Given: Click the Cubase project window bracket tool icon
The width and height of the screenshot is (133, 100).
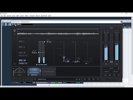Looking at the screenshot, I should (x=6, y=24).
